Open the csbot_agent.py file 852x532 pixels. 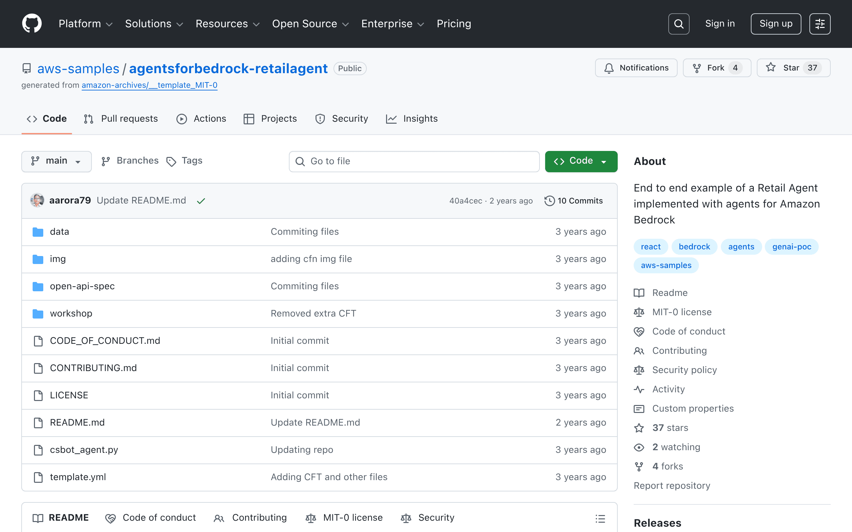(84, 450)
